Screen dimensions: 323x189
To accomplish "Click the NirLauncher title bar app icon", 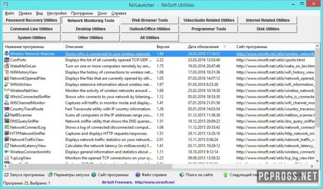I will click(x=6, y=5).
